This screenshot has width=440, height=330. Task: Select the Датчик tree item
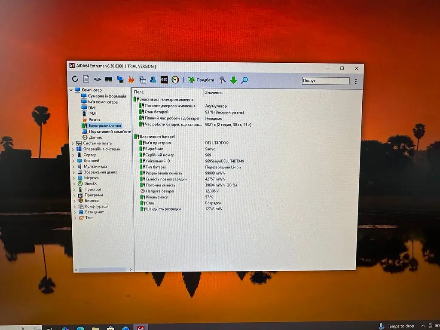[x=92, y=137]
